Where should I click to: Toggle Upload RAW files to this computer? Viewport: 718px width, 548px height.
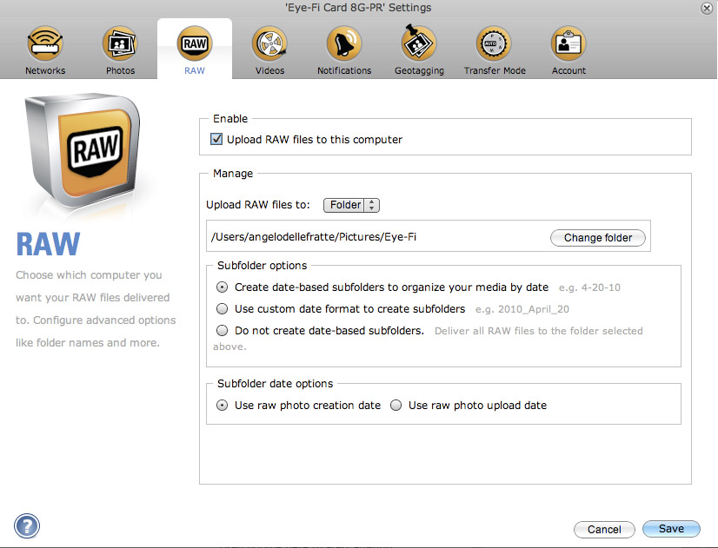tap(216, 139)
